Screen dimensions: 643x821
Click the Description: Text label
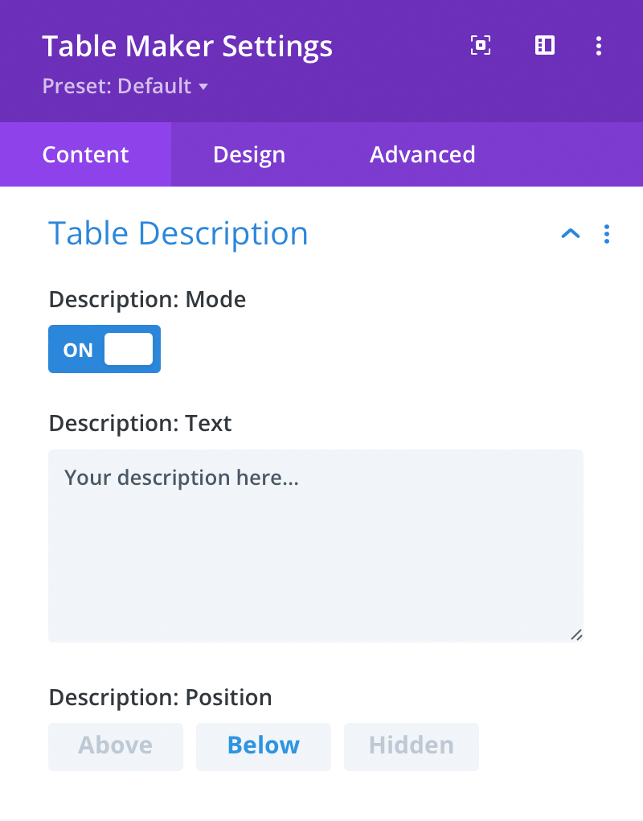point(140,423)
